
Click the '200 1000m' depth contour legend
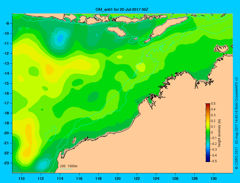(69, 167)
